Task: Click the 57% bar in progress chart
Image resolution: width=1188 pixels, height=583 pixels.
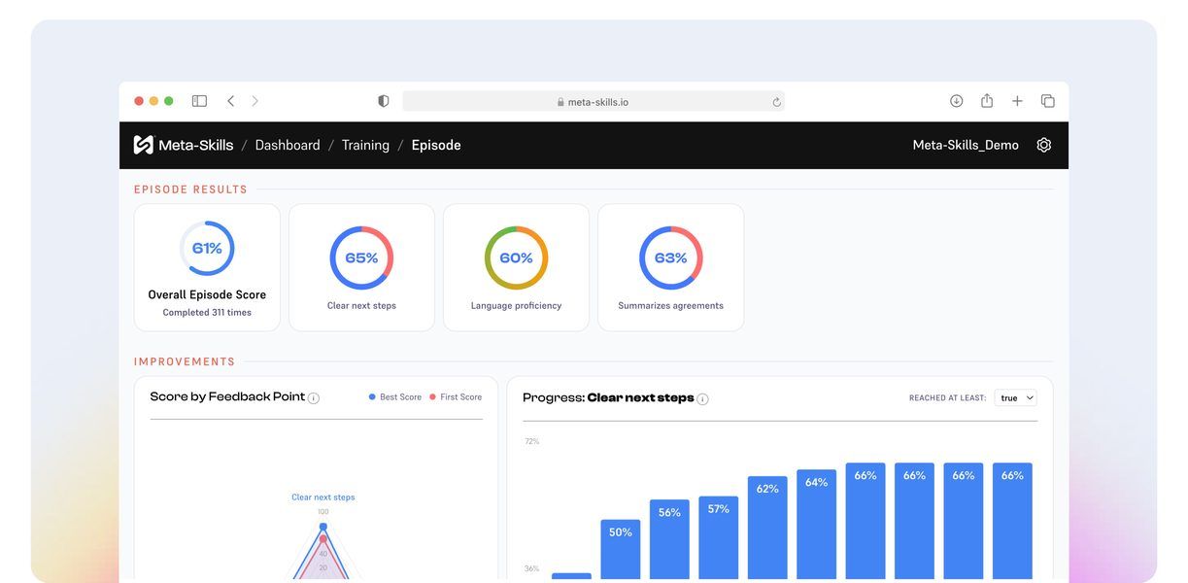Action: click(x=718, y=538)
